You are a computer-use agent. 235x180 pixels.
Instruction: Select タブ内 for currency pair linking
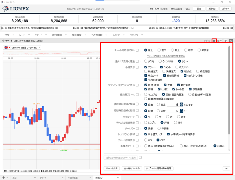pyautogui.click(x=146, y=61)
